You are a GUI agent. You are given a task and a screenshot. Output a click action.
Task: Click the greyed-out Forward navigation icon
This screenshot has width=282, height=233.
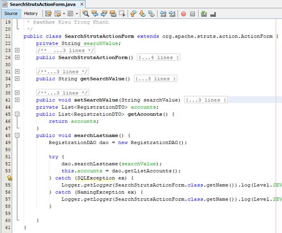[70, 14]
